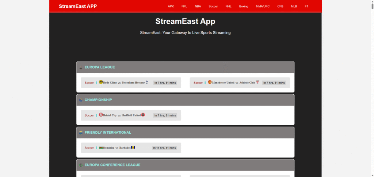Click the Bristol City match countdown badge

(165, 115)
